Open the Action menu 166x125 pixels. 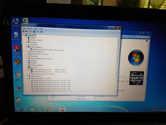click(30, 28)
